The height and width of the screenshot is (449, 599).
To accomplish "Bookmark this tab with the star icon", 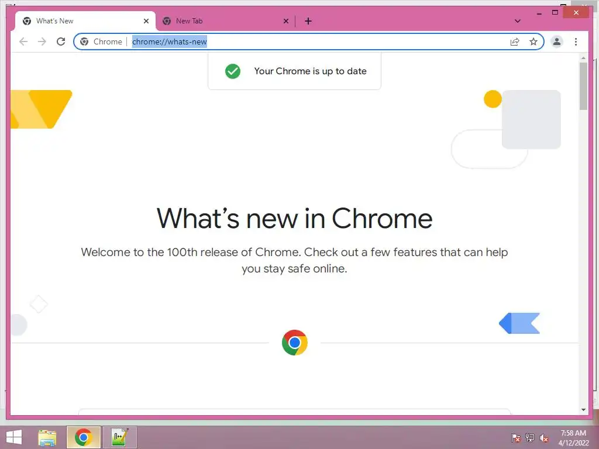I will (533, 42).
